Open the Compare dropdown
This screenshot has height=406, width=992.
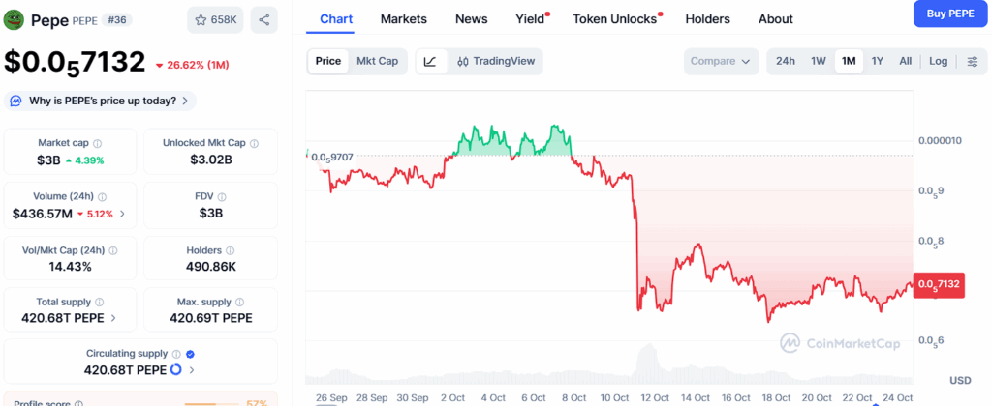[721, 61]
